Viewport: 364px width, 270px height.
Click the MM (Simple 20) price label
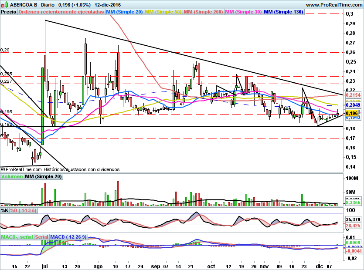(124, 12)
